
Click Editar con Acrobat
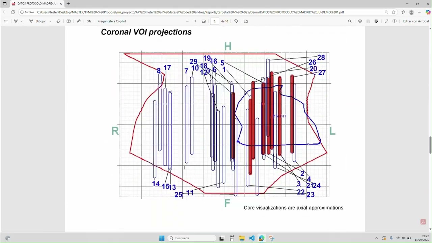pyautogui.click(x=416, y=21)
